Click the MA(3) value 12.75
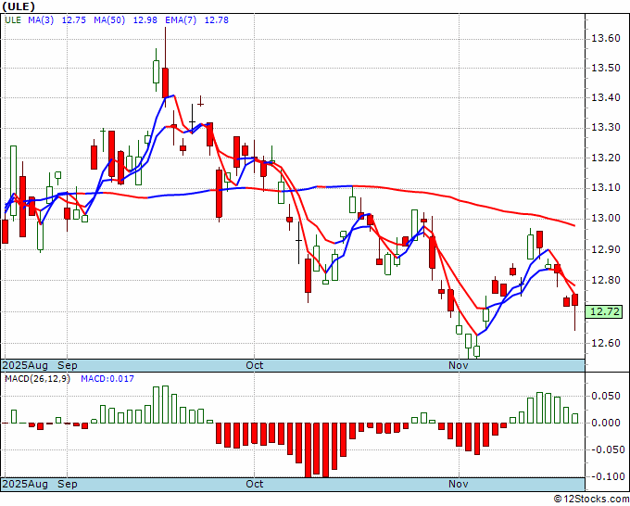 pos(74,20)
